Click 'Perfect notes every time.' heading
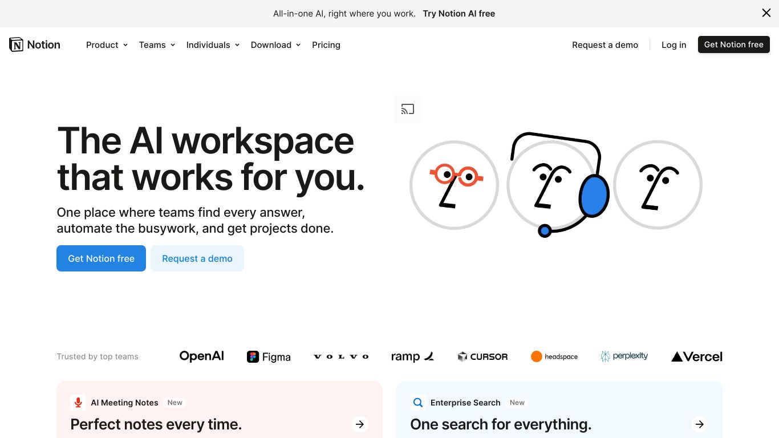The image size is (779, 438). pyautogui.click(x=156, y=424)
